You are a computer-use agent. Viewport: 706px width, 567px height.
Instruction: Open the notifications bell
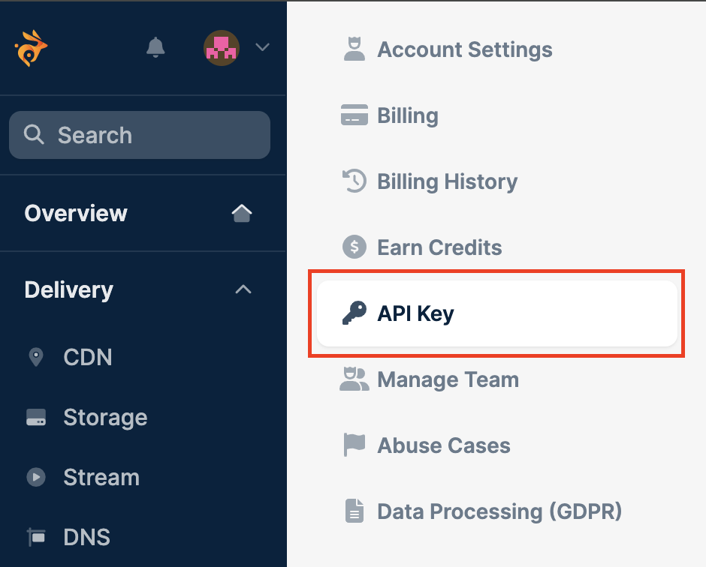[x=155, y=47]
